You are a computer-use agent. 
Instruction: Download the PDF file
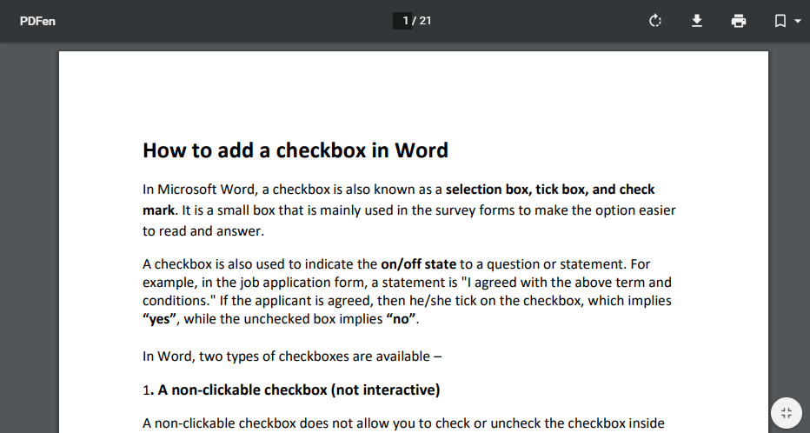[x=697, y=21]
